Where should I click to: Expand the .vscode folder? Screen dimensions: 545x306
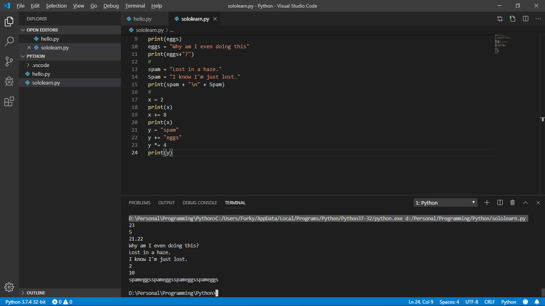[x=70, y=65]
